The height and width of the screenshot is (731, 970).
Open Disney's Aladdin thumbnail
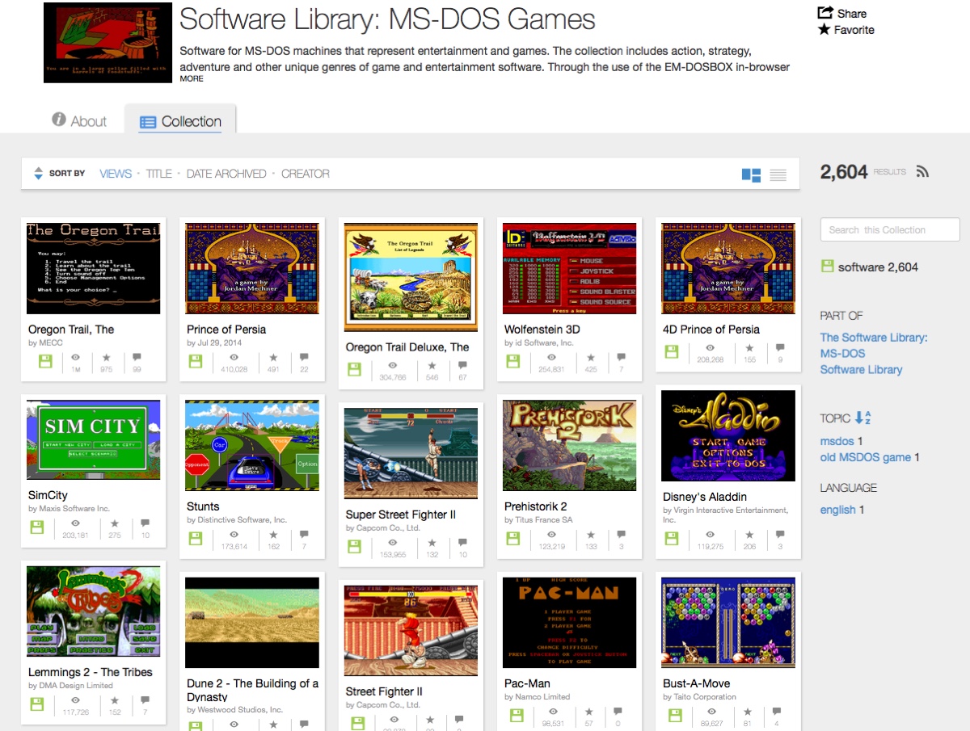[x=728, y=436]
